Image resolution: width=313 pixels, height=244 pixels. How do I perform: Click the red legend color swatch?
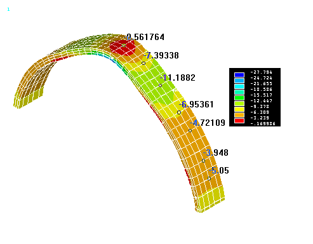tap(239, 121)
